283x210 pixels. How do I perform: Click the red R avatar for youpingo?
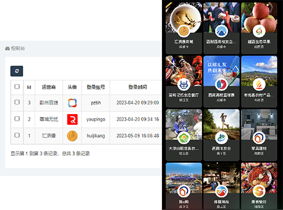pyautogui.click(x=72, y=119)
